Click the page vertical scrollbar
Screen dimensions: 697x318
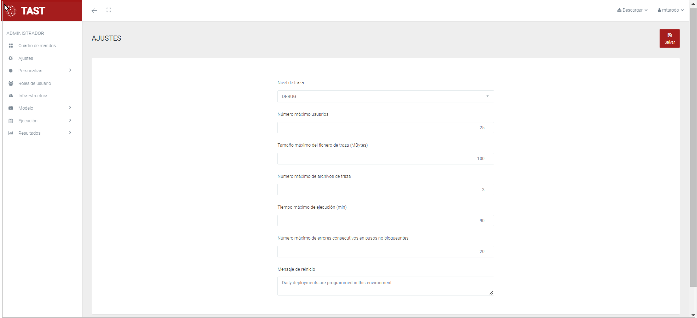click(x=693, y=145)
